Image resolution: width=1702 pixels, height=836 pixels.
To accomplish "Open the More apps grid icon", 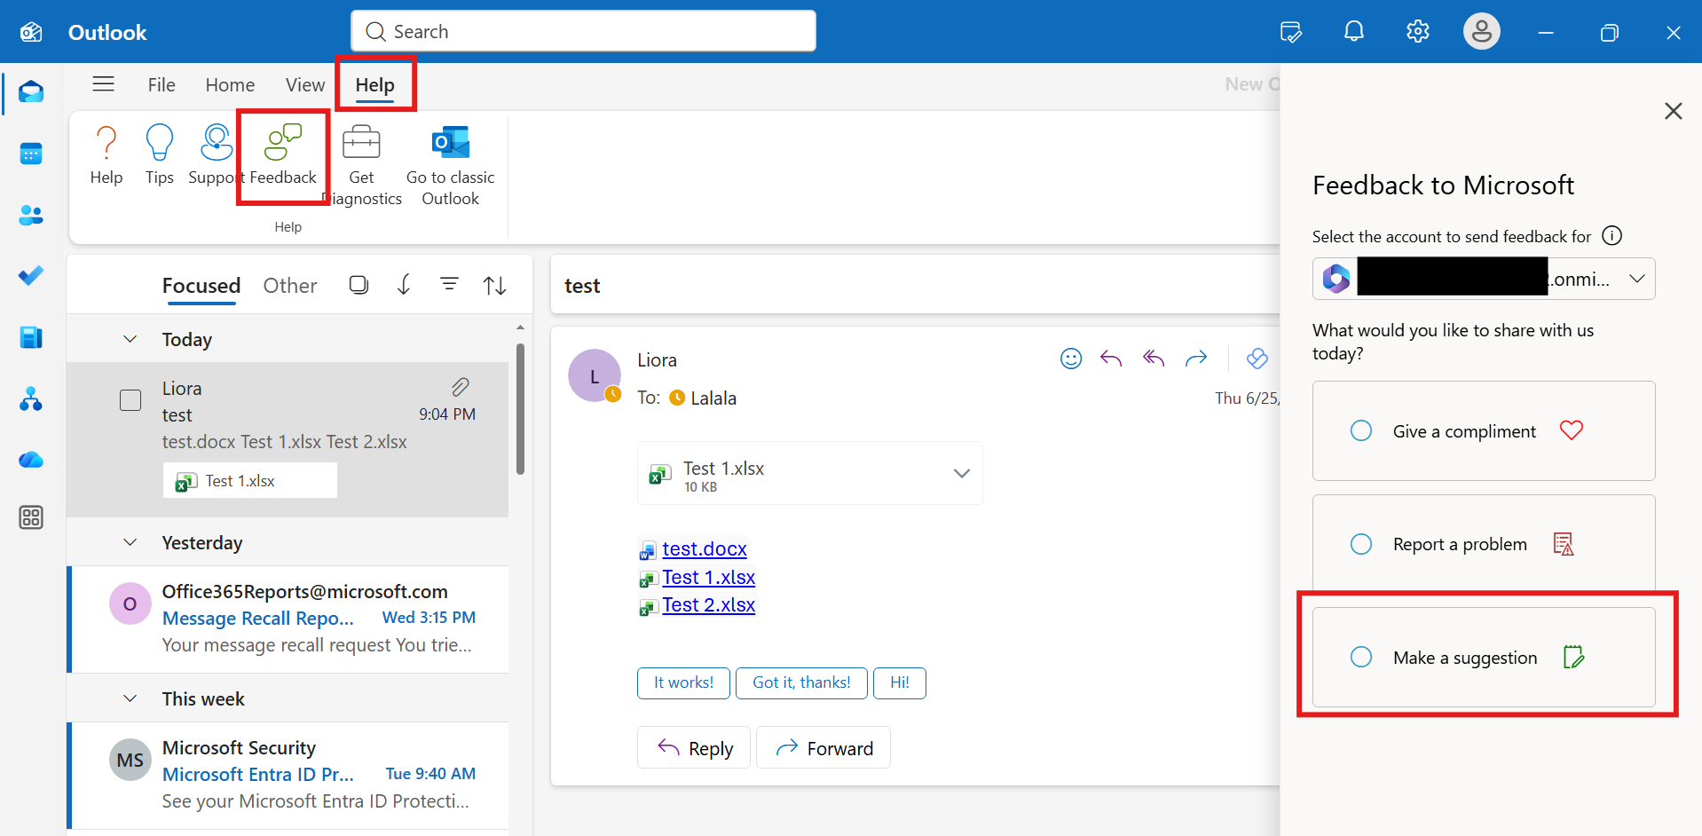I will point(31,517).
